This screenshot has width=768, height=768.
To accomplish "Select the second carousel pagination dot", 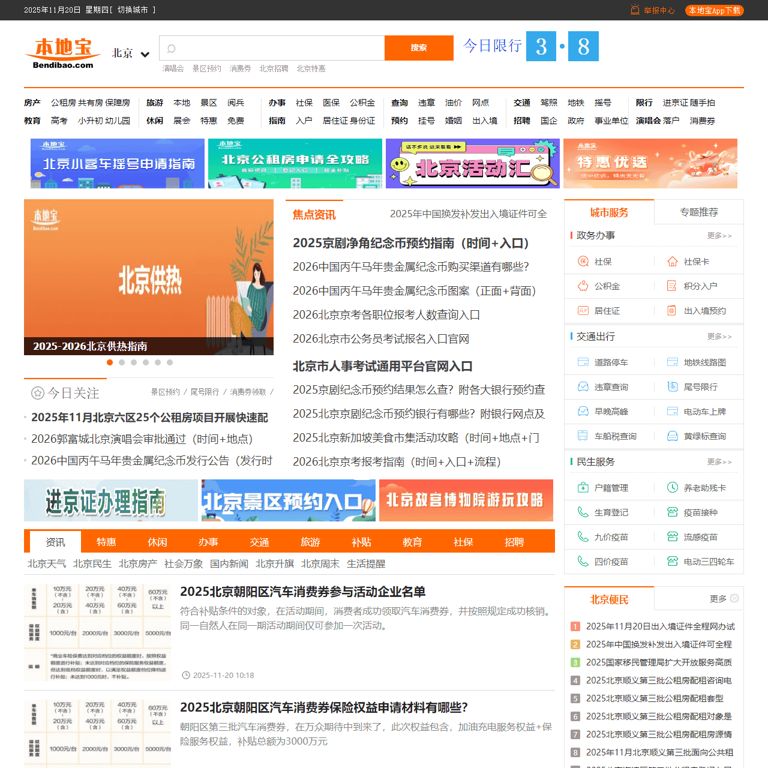I will tap(122, 362).
